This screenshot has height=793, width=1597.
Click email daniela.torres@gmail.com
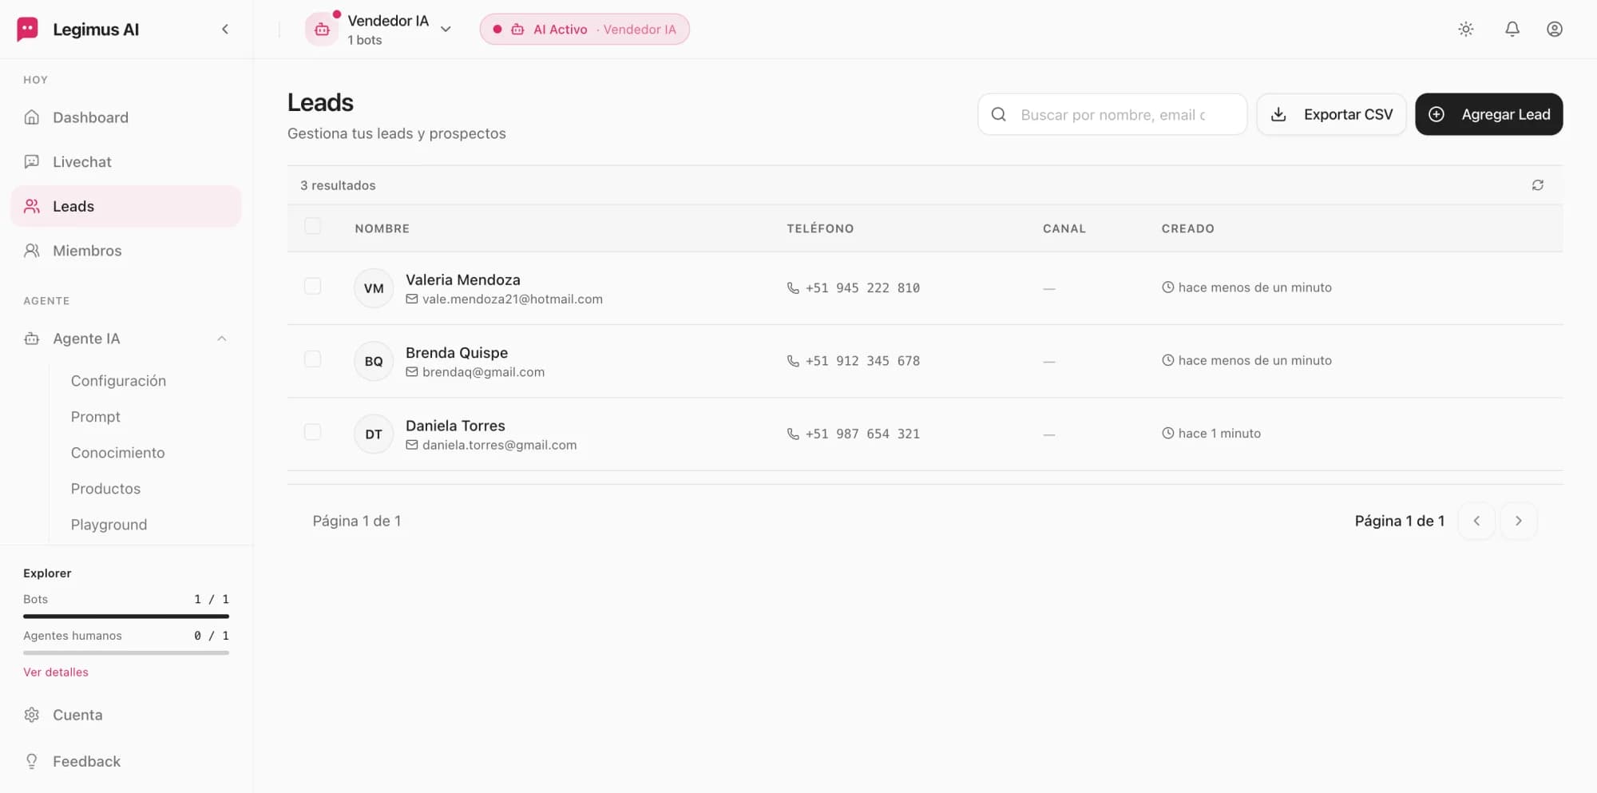coord(500,445)
